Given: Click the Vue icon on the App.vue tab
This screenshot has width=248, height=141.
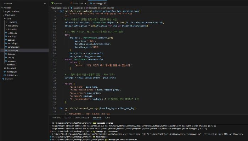Looking at the screenshot, I should pyautogui.click(x=52, y=3).
